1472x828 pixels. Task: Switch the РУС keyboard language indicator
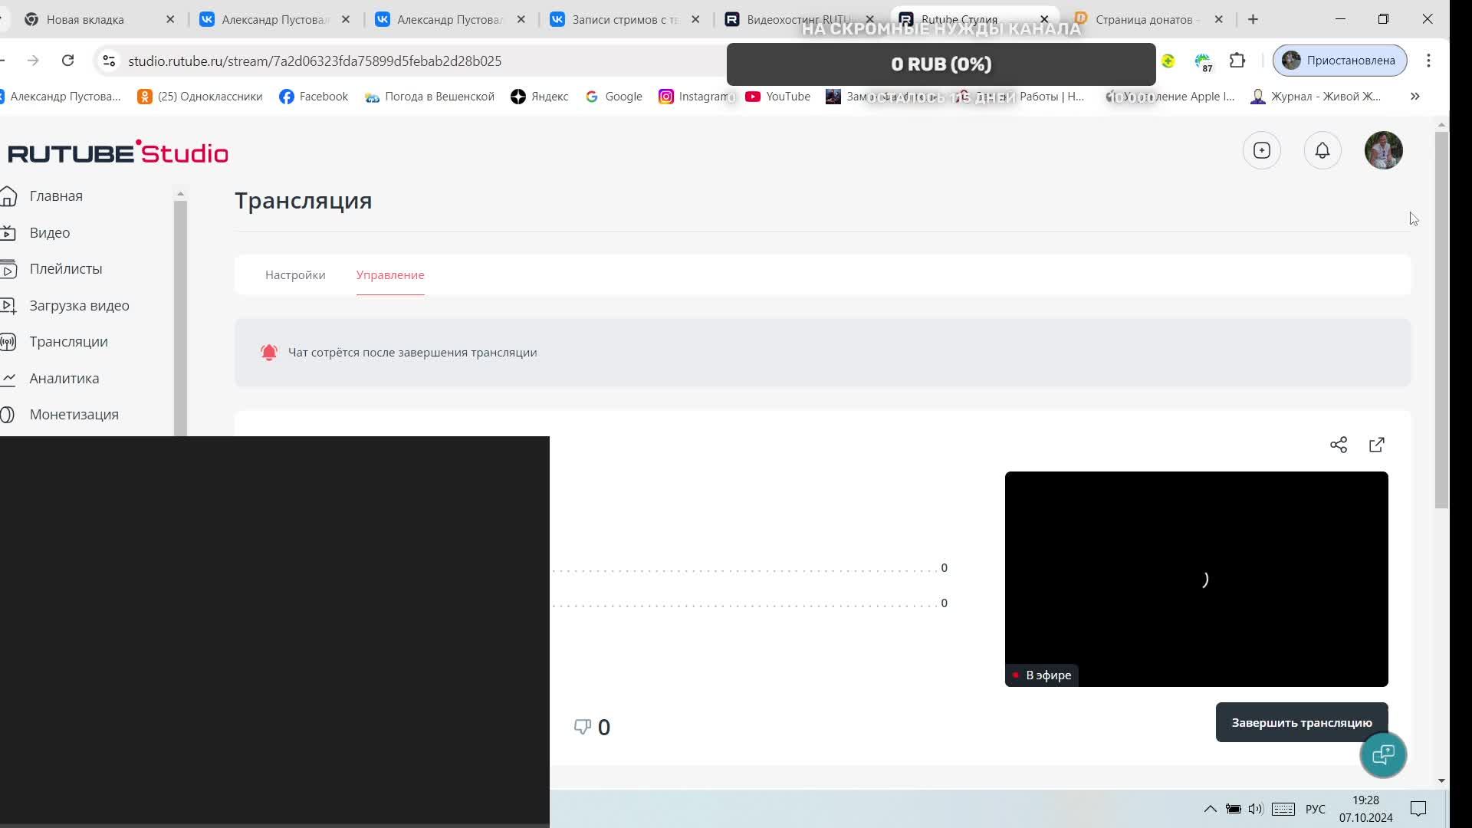pos(1315,809)
